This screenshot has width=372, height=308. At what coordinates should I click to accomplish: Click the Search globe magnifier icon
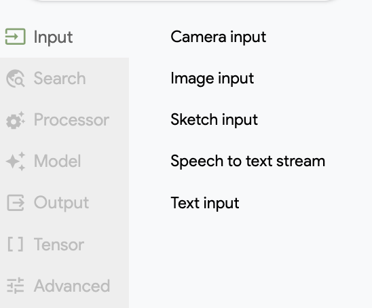pyautogui.click(x=16, y=79)
